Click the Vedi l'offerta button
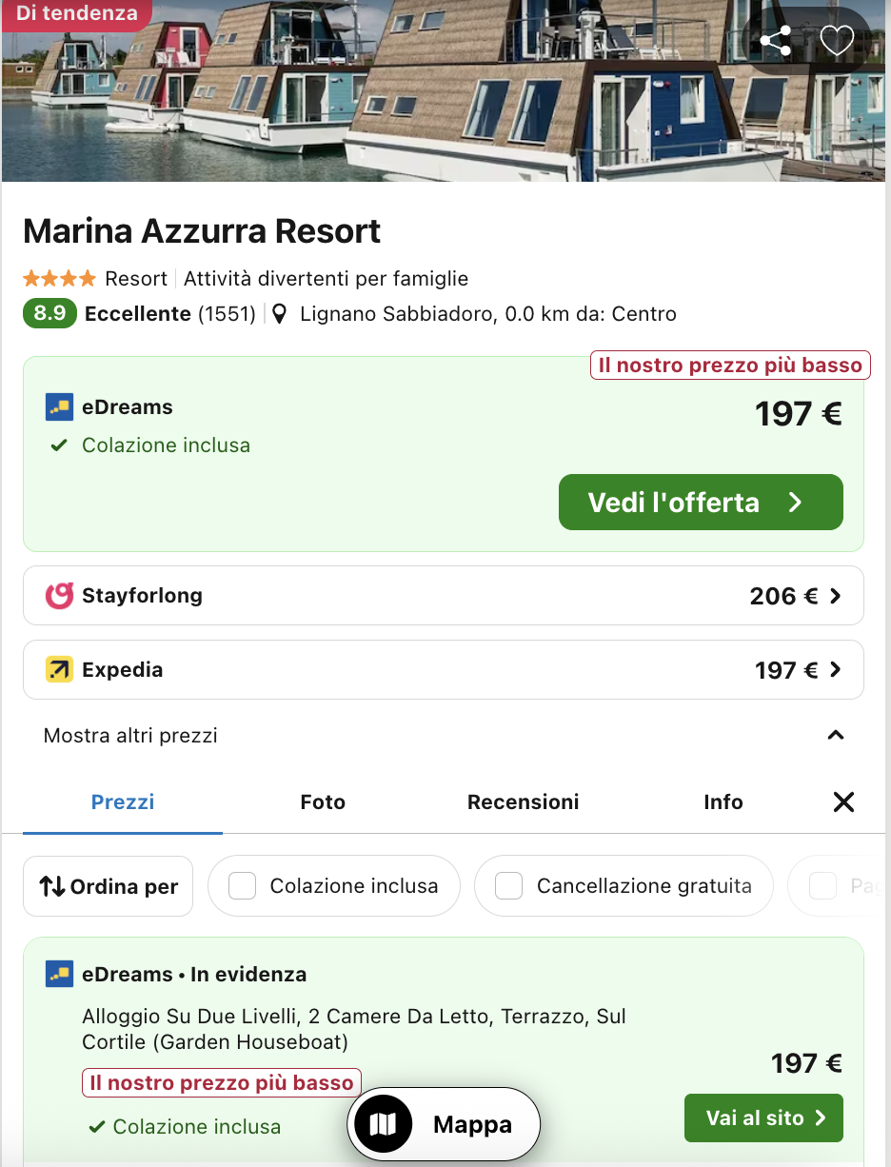891x1167 pixels. 701,502
